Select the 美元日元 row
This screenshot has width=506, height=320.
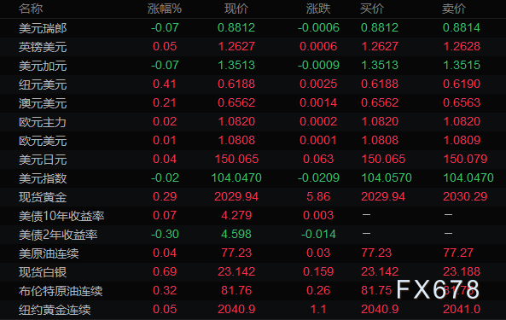click(x=253, y=159)
